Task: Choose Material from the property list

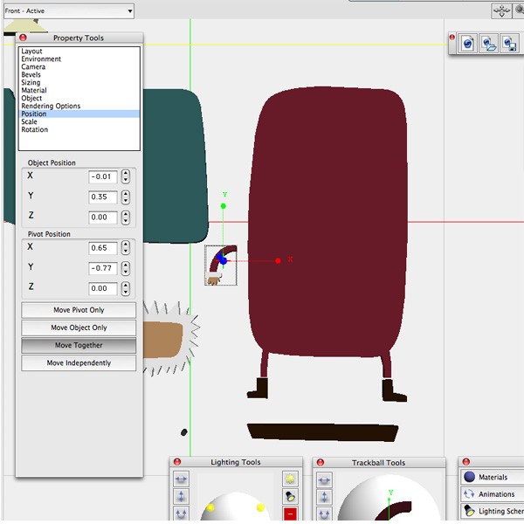Action: pos(34,91)
